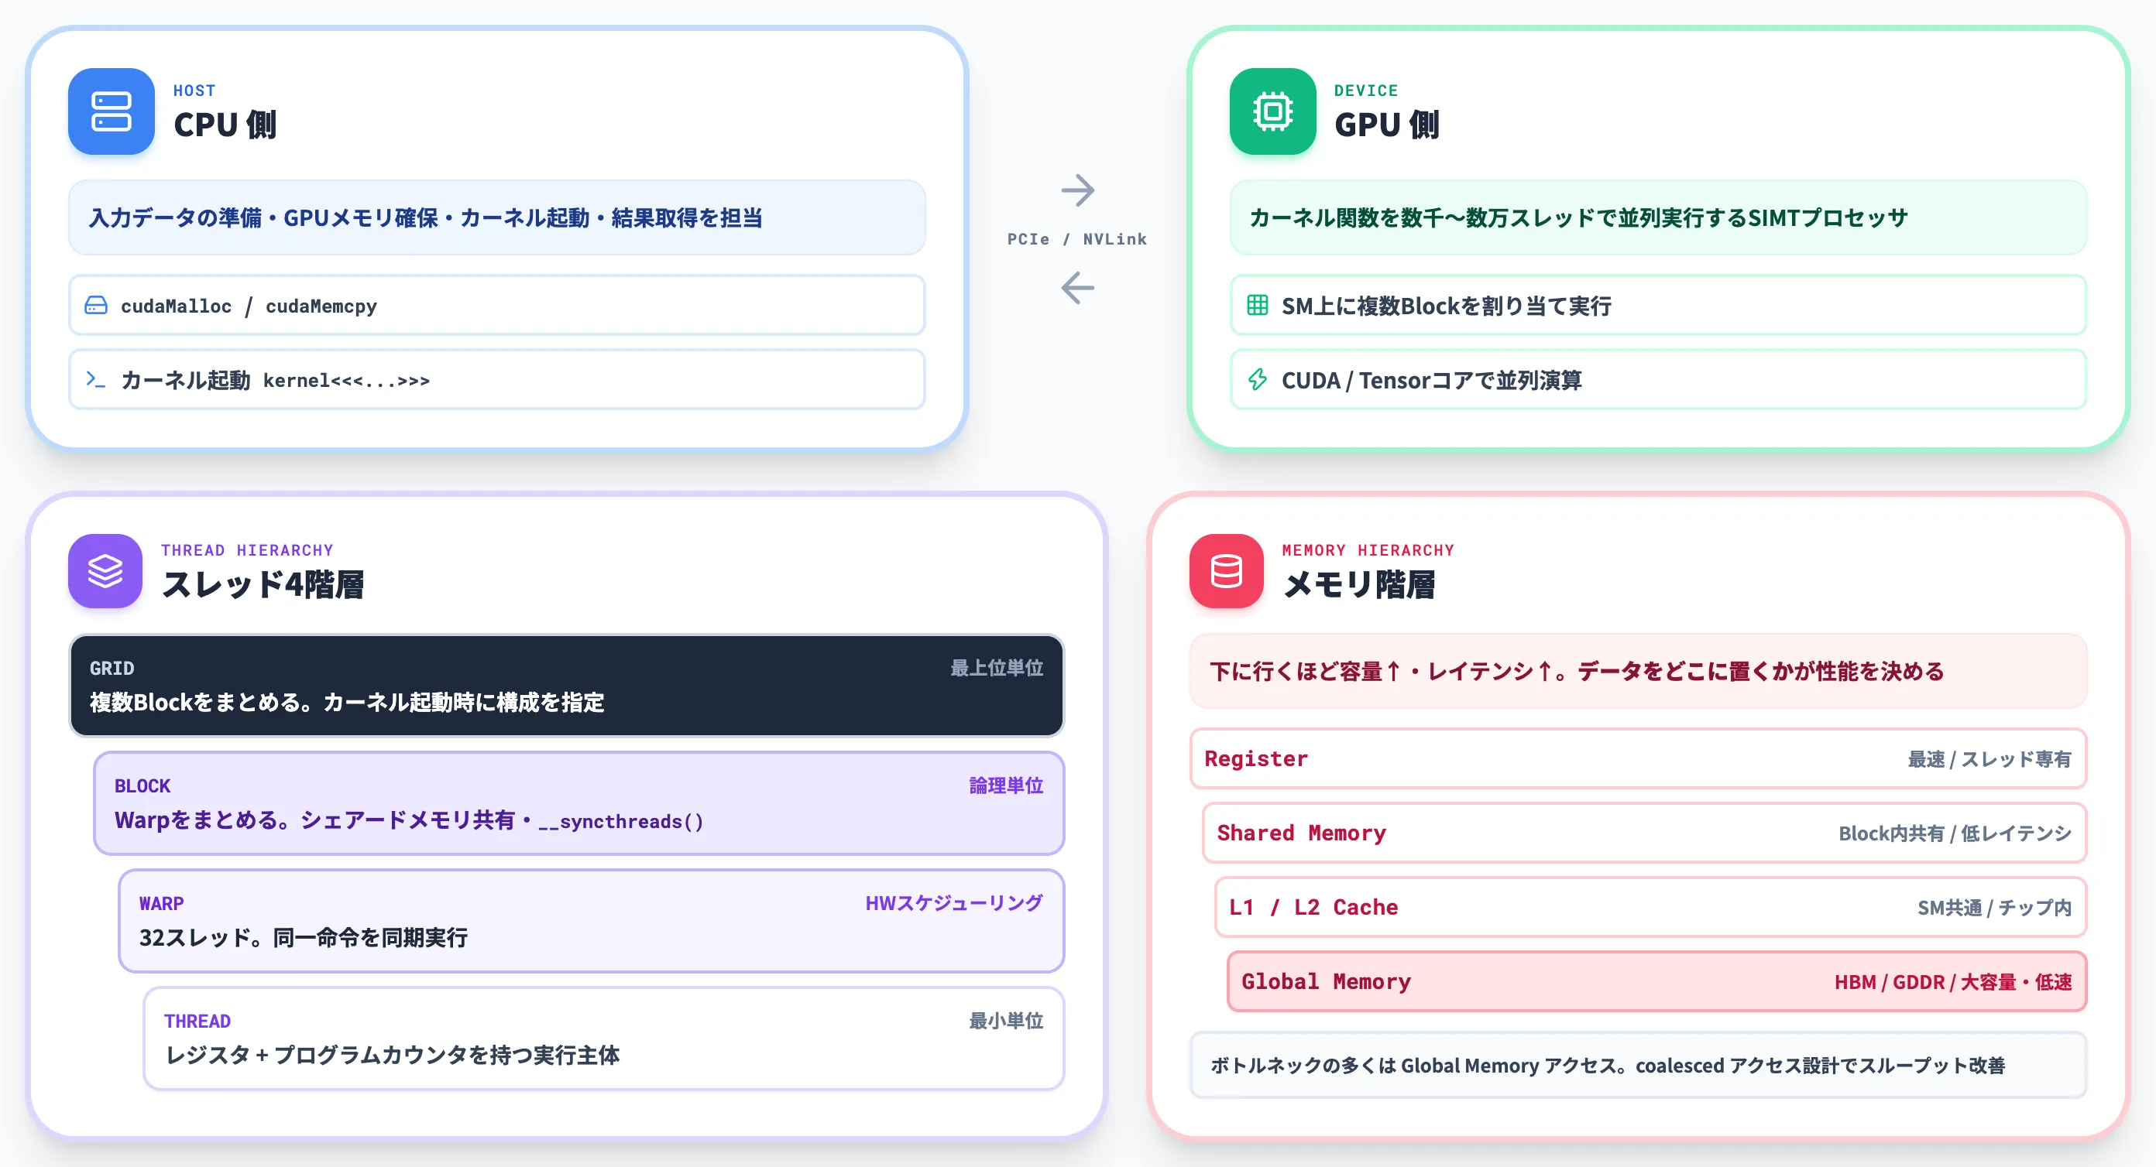Click the drive icon beside cudaMalloc
Viewport: 2156px width, 1167px height.
point(96,306)
